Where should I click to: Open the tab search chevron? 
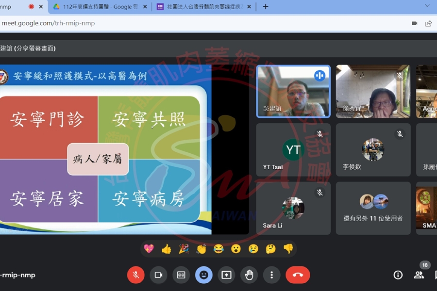click(427, 5)
